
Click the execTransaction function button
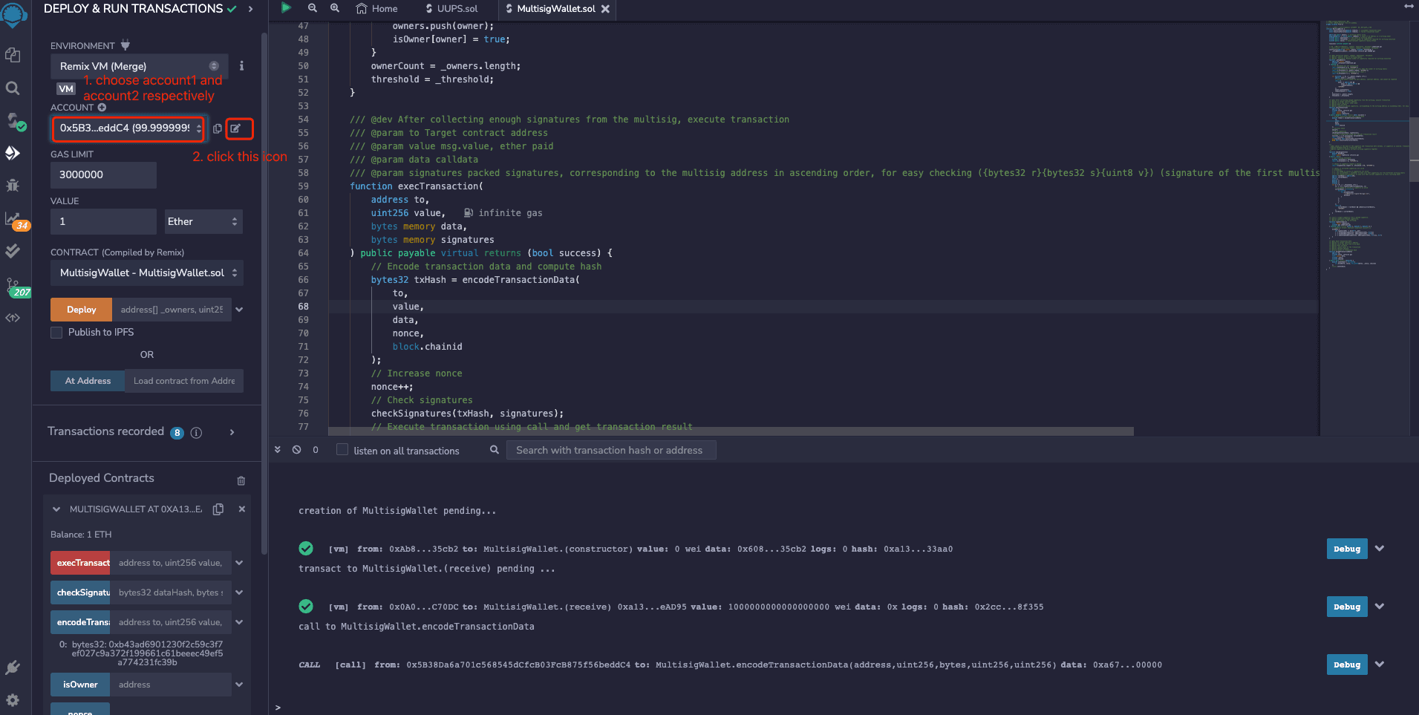pyautogui.click(x=81, y=563)
